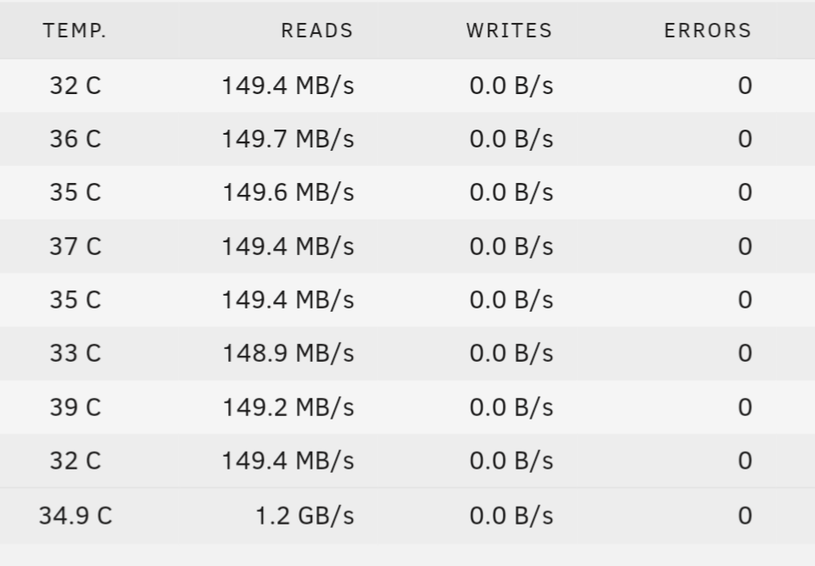Click the ERRORS column header
Screen dimensions: 815x566
tap(708, 31)
